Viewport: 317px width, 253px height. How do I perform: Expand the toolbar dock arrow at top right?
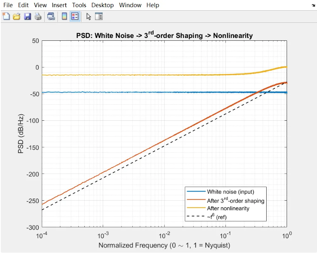point(313,6)
